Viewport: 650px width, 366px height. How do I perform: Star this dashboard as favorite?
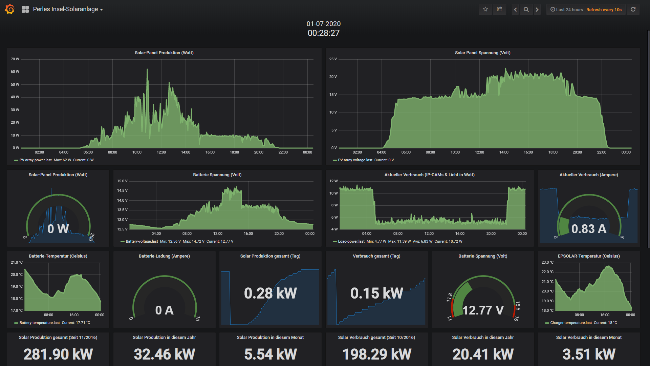[x=485, y=9]
